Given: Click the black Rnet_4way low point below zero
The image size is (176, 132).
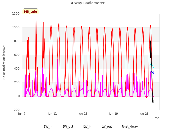Looking at the screenshot, I should coord(153,103).
